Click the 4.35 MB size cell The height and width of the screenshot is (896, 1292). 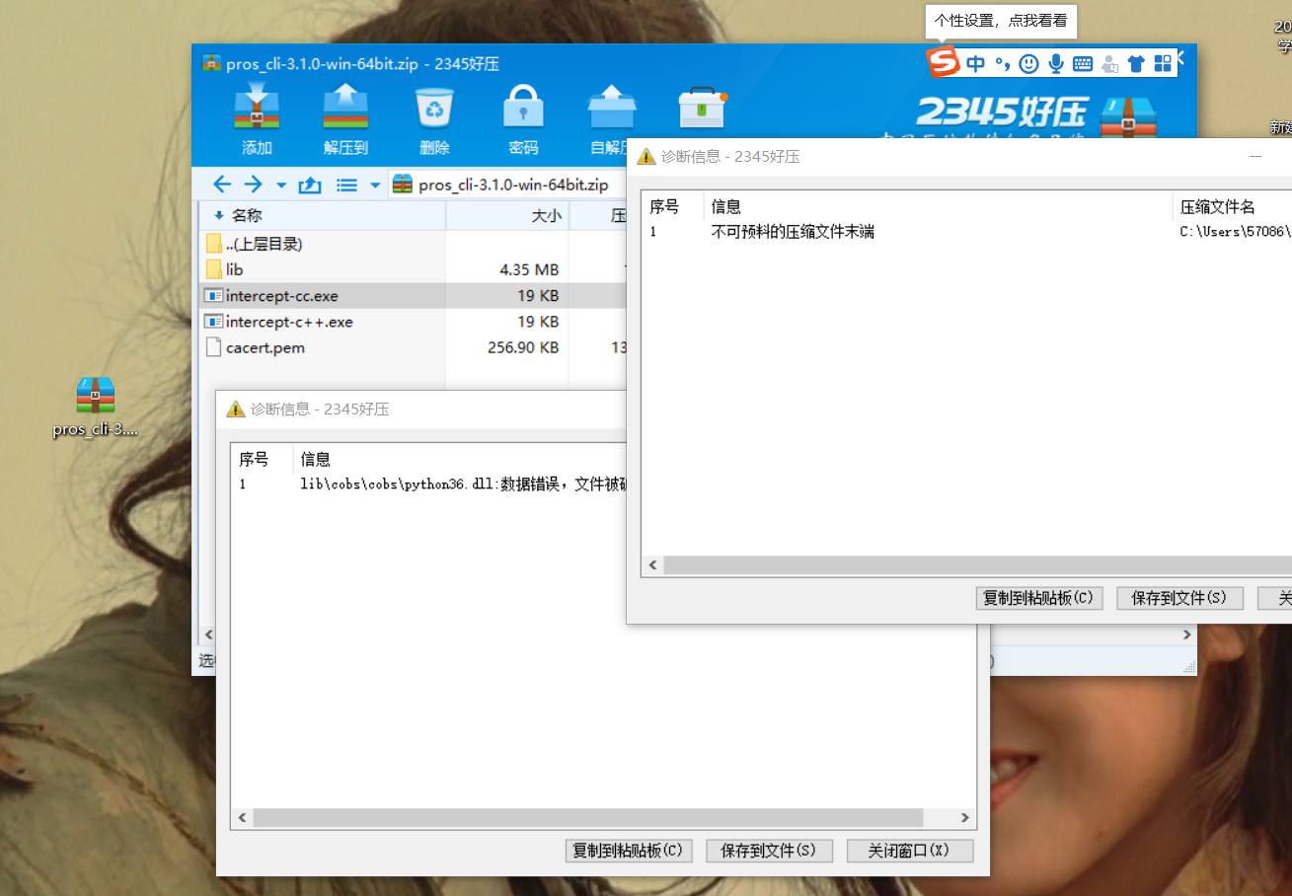pyautogui.click(x=529, y=269)
